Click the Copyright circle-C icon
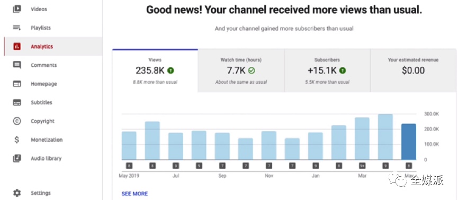The image size is (458, 200). 17,121
